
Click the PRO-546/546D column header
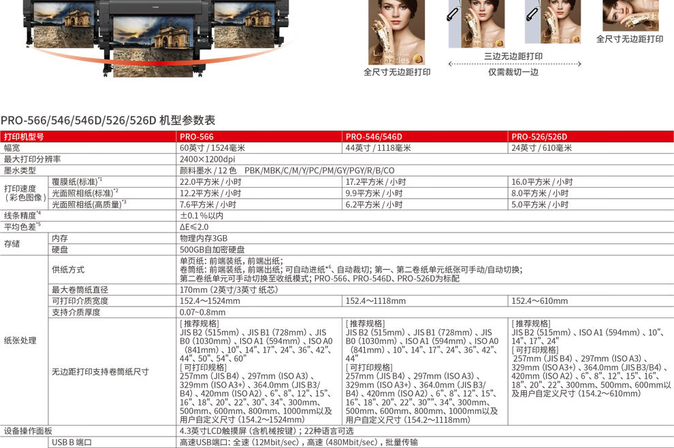(374, 137)
